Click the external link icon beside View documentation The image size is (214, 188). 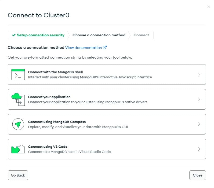(x=105, y=47)
